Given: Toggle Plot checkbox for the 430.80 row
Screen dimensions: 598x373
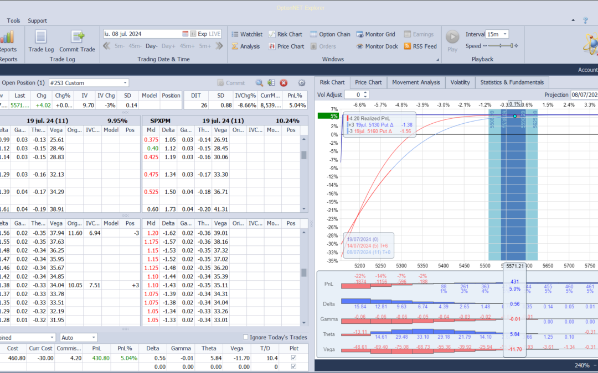Looking at the screenshot, I should 293,358.
